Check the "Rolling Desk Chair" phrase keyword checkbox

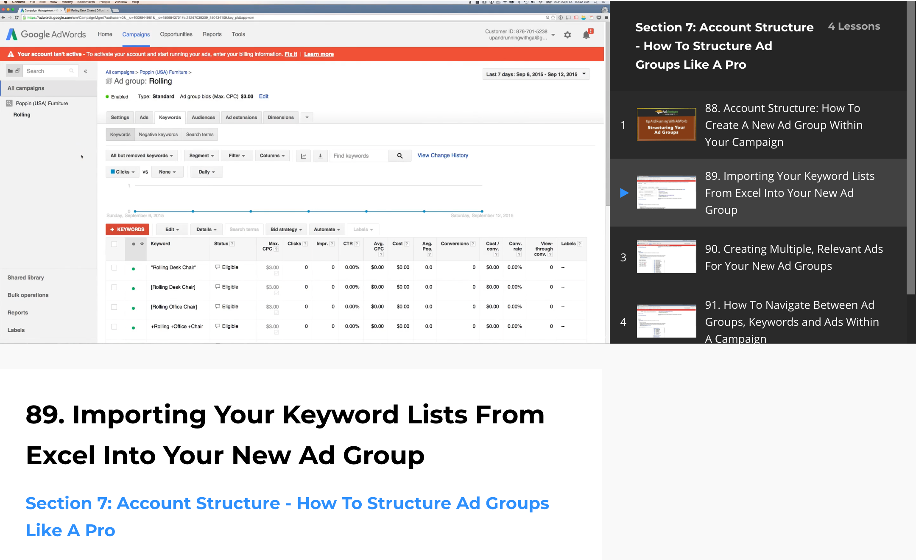pos(114,268)
